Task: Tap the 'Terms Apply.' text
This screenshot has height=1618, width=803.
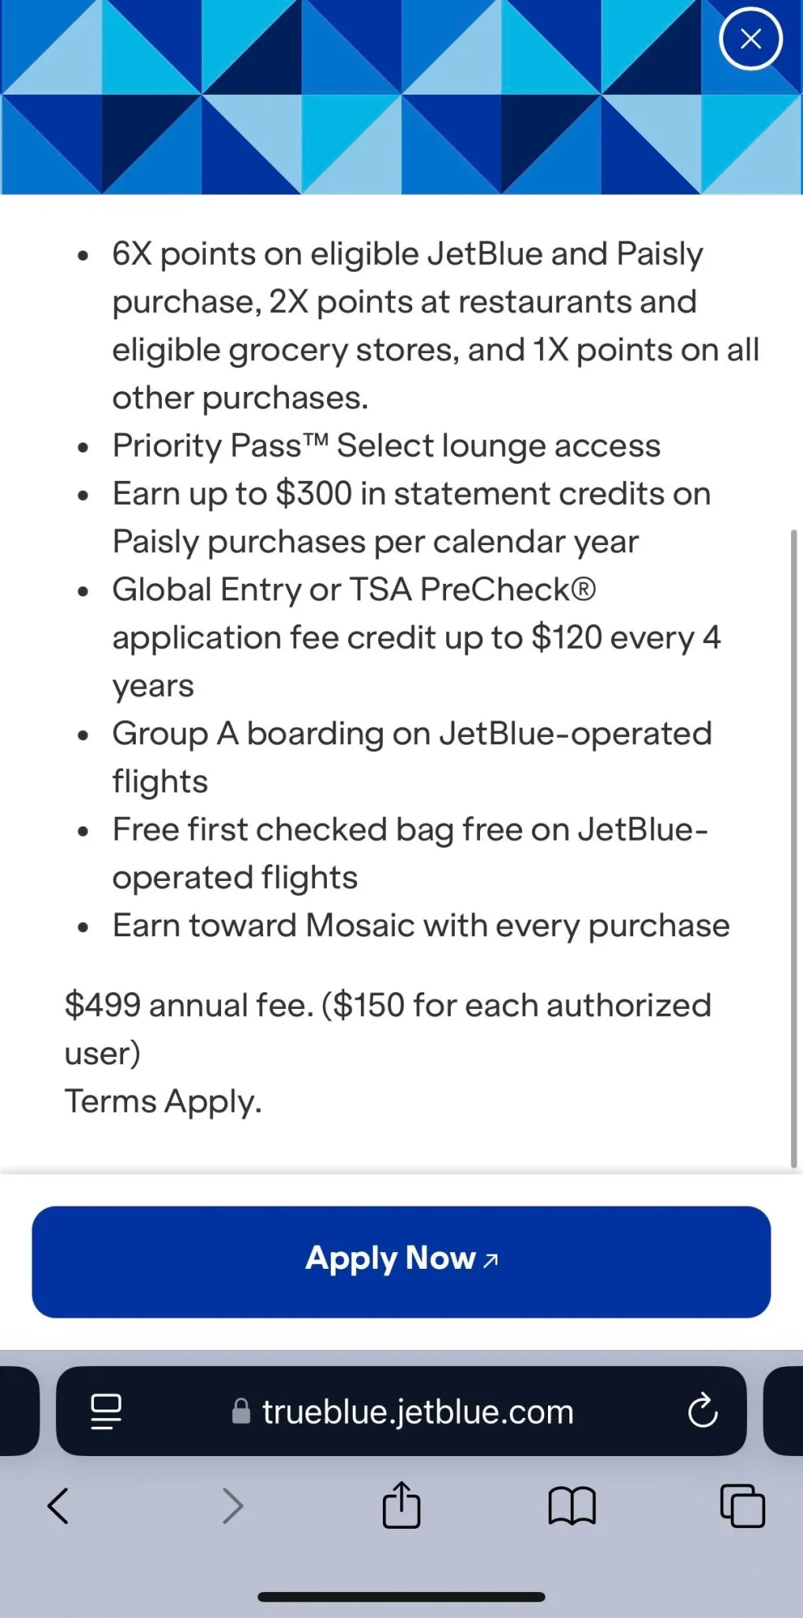Action: pos(163,1101)
